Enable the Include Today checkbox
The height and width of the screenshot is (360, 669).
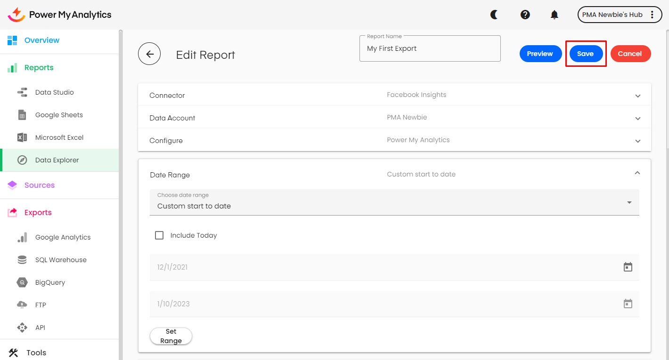pyautogui.click(x=159, y=235)
